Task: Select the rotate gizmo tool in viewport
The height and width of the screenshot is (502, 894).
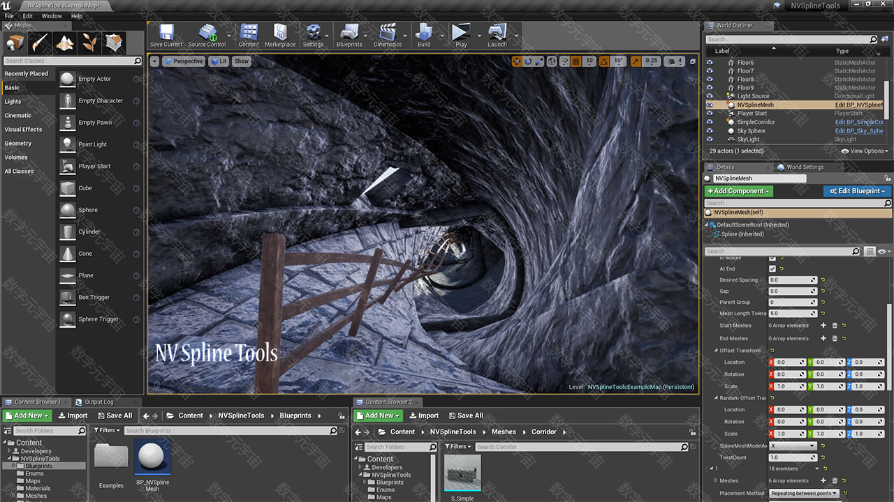Action: point(528,61)
